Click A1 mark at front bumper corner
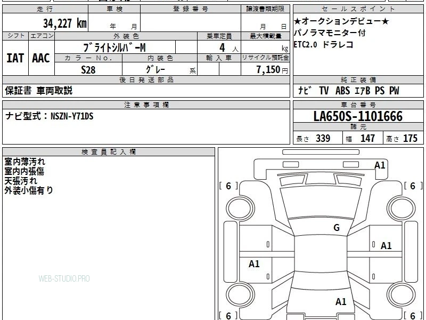Image resolution: width=426 pixels, height=320 pixels. [x=380, y=165]
